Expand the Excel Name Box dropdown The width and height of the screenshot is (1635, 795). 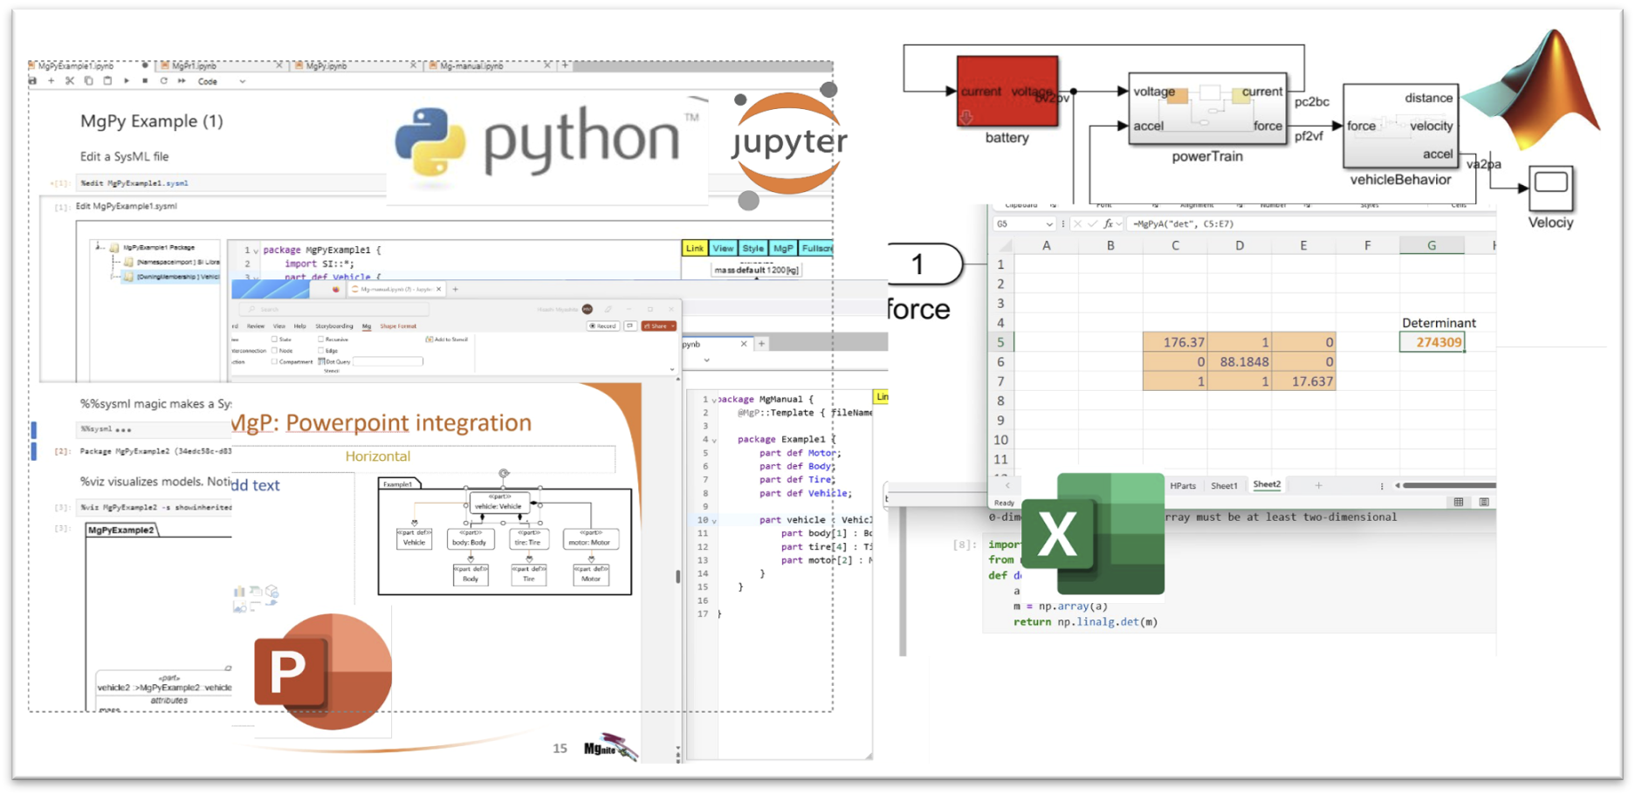pyautogui.click(x=1048, y=224)
